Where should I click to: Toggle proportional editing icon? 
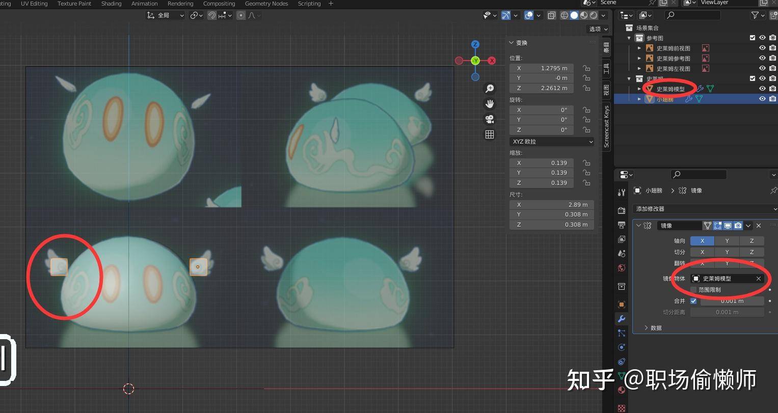pyautogui.click(x=241, y=15)
